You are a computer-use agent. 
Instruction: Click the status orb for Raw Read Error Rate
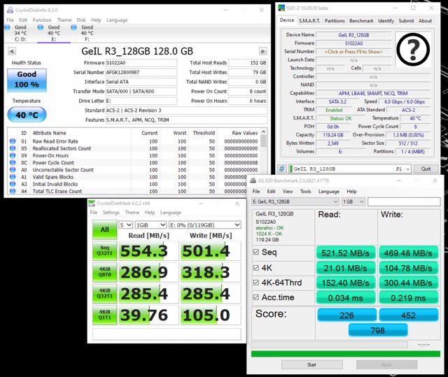pyautogui.click(x=12, y=141)
